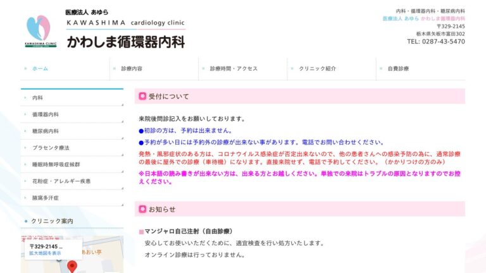Viewport: 486px width, 273px height.
Task: Select 循環器内科 in the sidebar menu
Action: pyautogui.click(x=72, y=114)
